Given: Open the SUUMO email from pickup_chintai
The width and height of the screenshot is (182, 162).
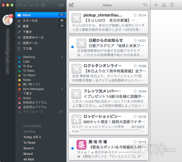Looking at the screenshot, I should click(x=108, y=22).
